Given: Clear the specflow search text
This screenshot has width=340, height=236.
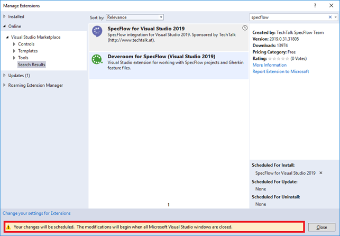Looking at the screenshot, I should pos(330,17).
